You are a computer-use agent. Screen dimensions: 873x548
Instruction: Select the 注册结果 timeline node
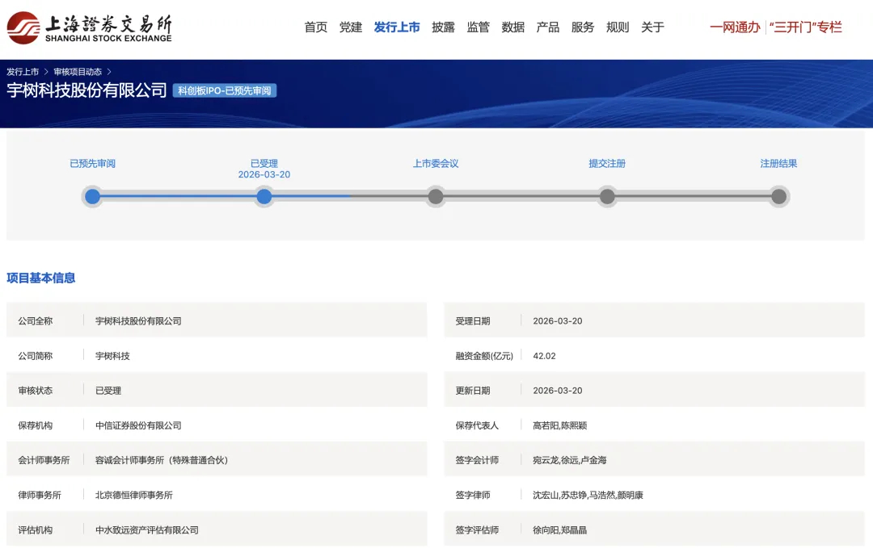pyautogui.click(x=778, y=196)
